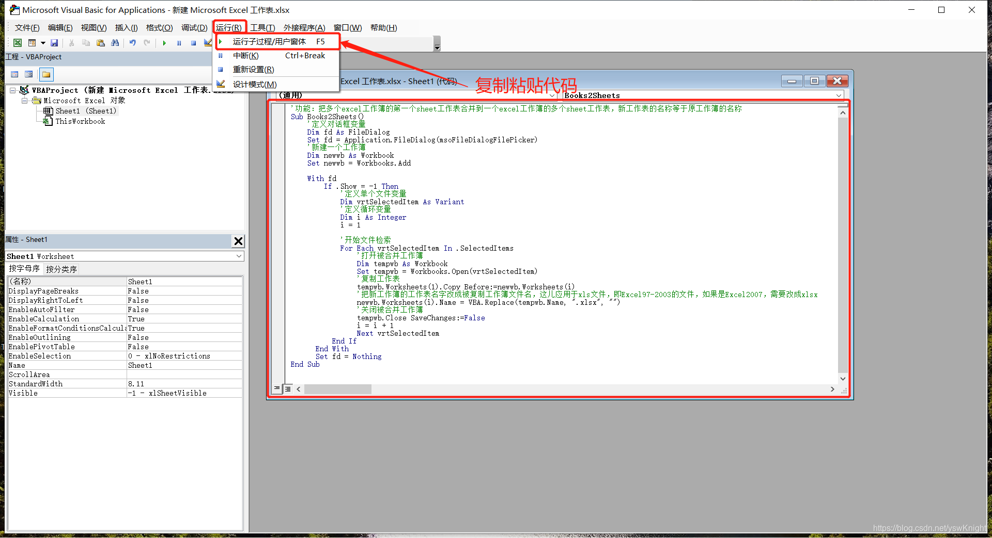Select 设计模式(M) menu entry
992x538 pixels.
click(276, 84)
